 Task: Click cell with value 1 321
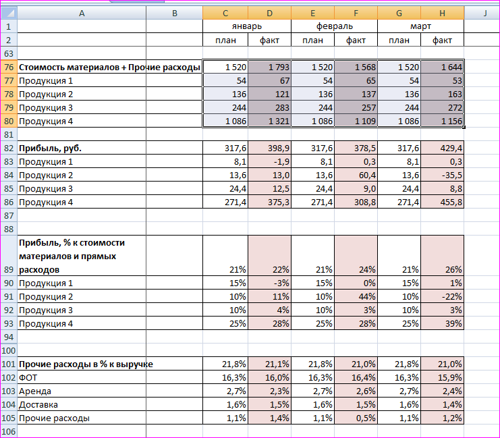[x=269, y=121]
